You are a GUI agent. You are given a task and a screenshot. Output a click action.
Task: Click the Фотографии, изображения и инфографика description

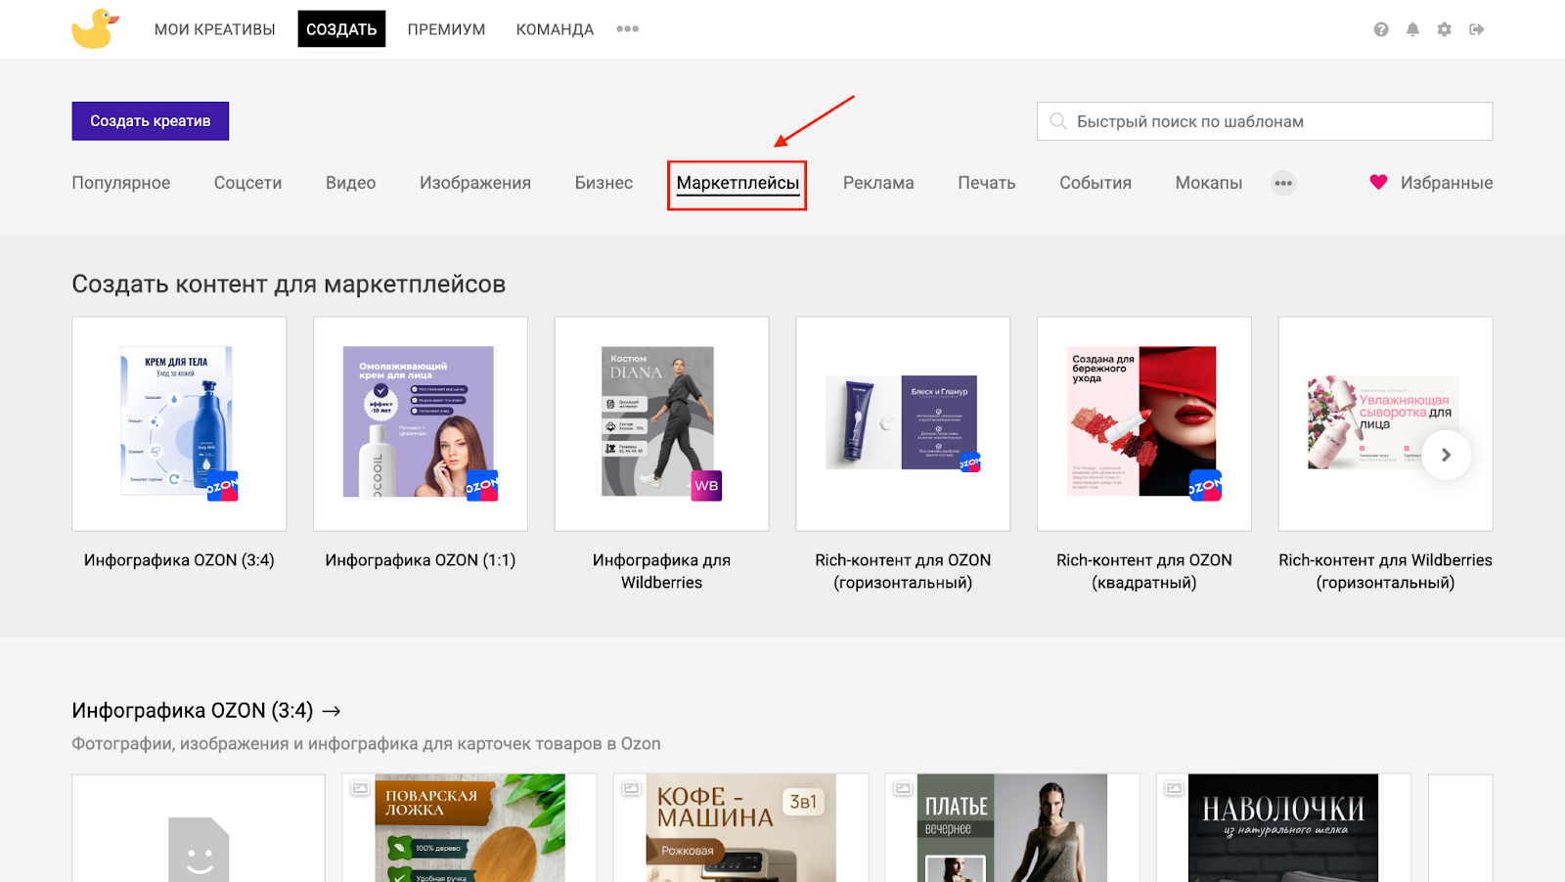[x=366, y=744]
